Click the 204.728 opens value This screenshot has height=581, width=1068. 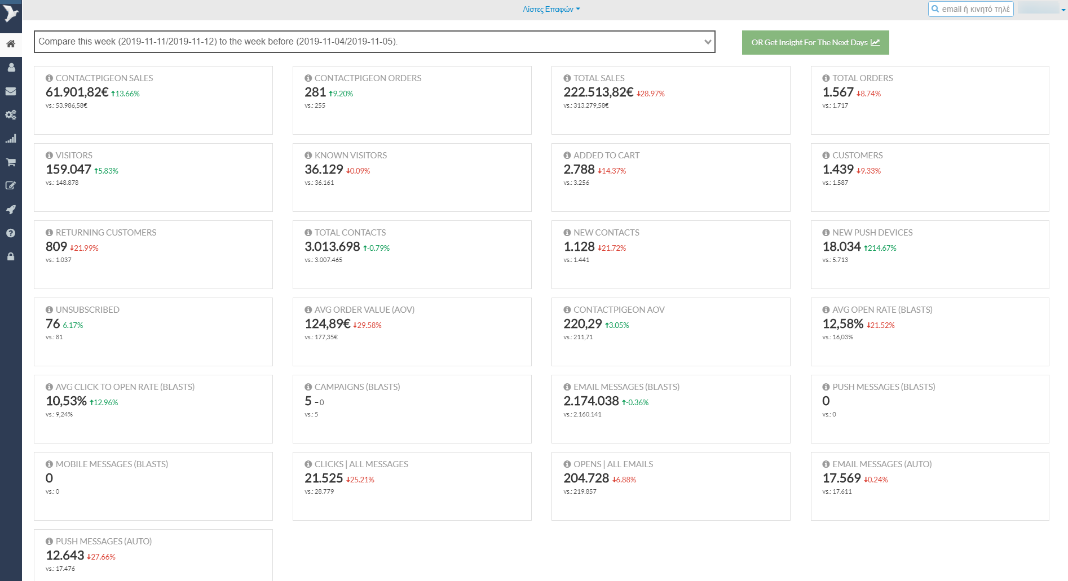tap(586, 478)
